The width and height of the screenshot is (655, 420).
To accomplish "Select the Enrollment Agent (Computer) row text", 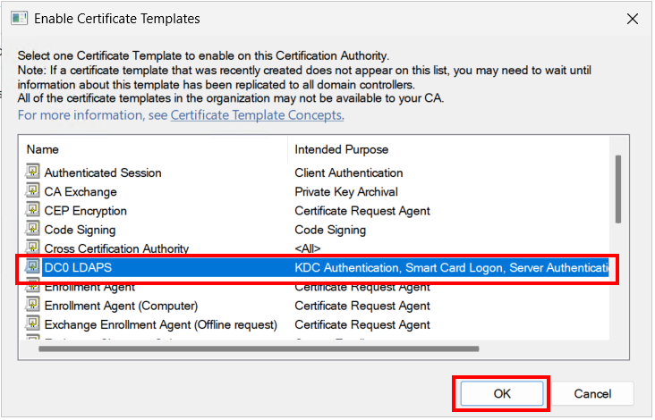I will point(121,307).
